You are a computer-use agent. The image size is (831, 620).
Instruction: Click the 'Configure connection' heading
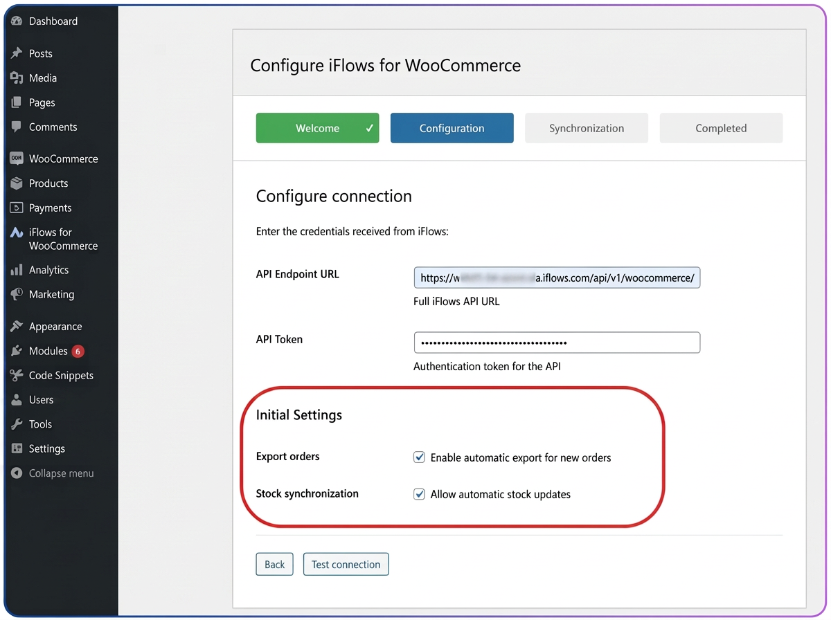tap(334, 197)
